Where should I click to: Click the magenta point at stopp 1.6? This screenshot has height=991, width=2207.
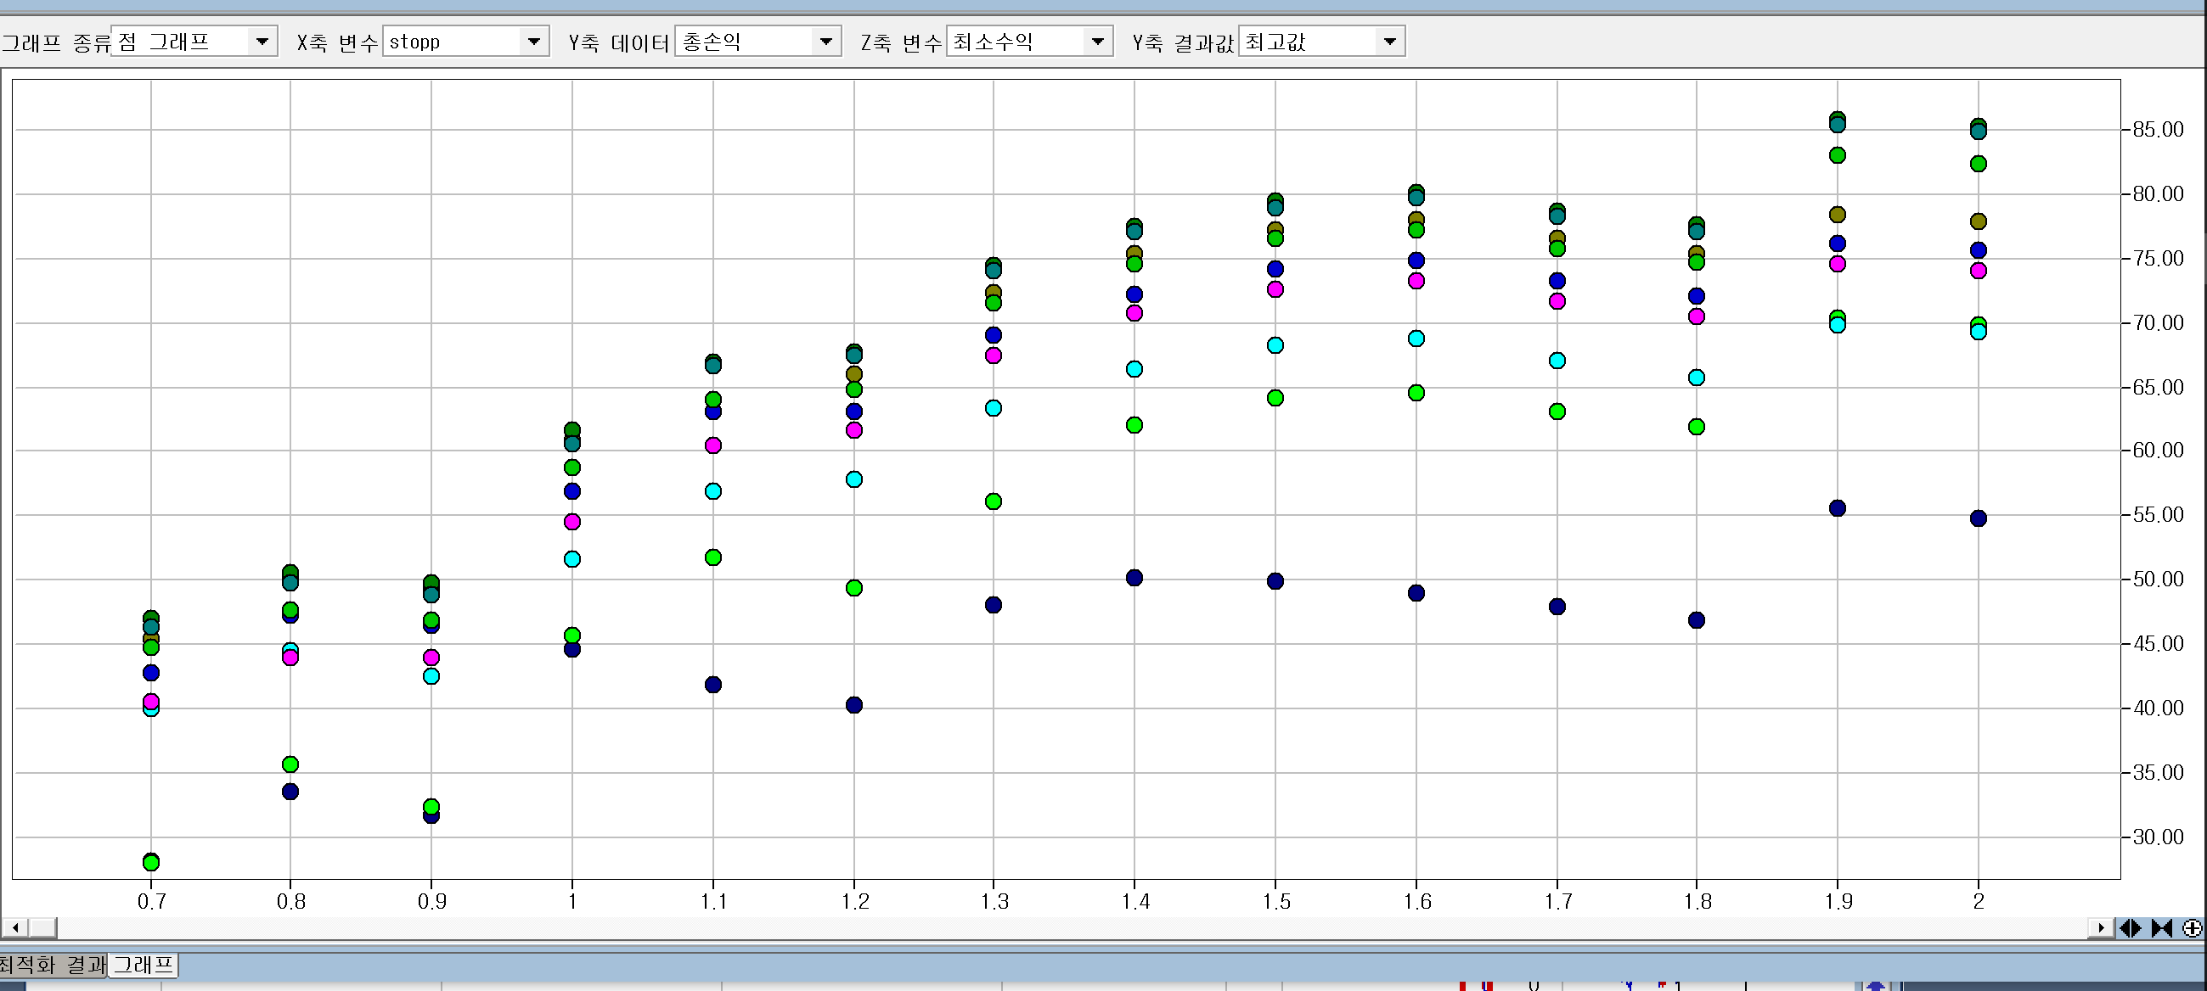(x=1416, y=281)
